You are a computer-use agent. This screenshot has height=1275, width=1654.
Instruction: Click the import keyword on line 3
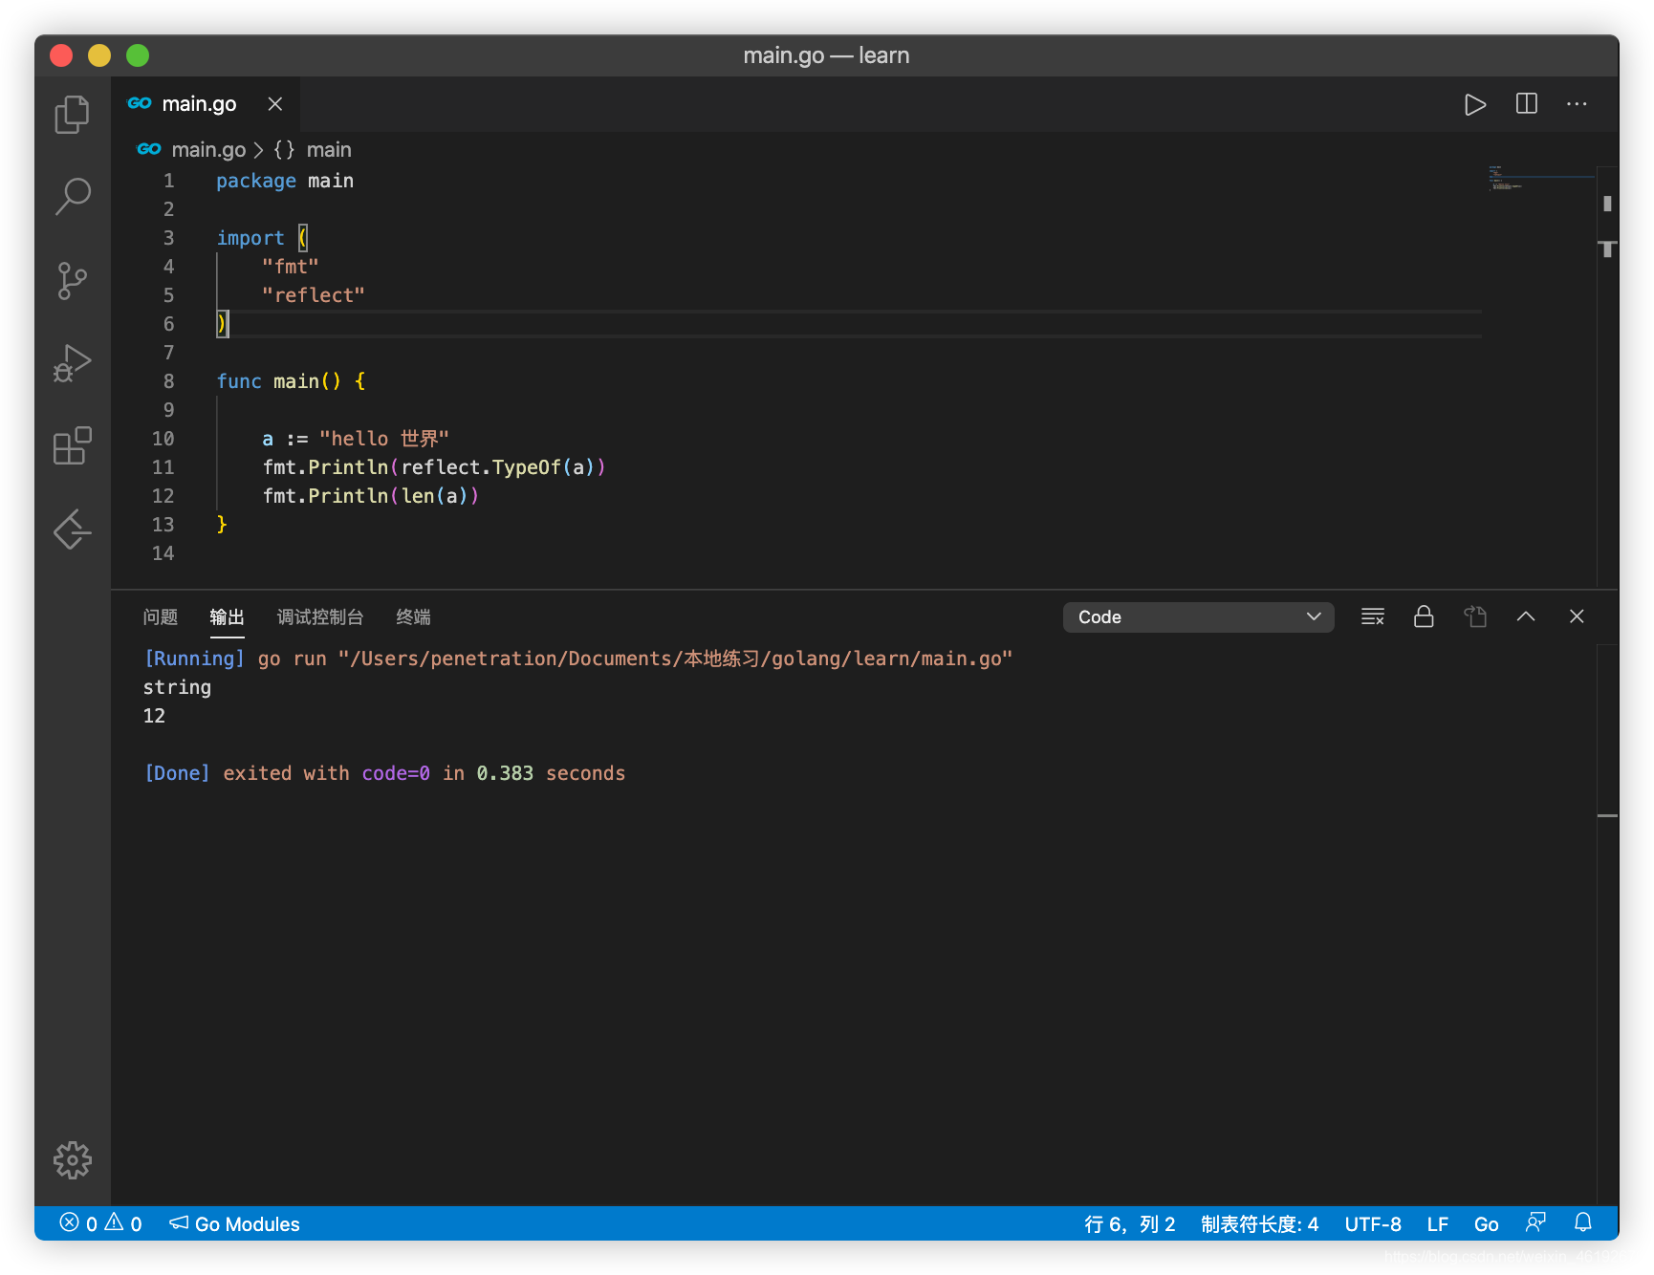[250, 238]
